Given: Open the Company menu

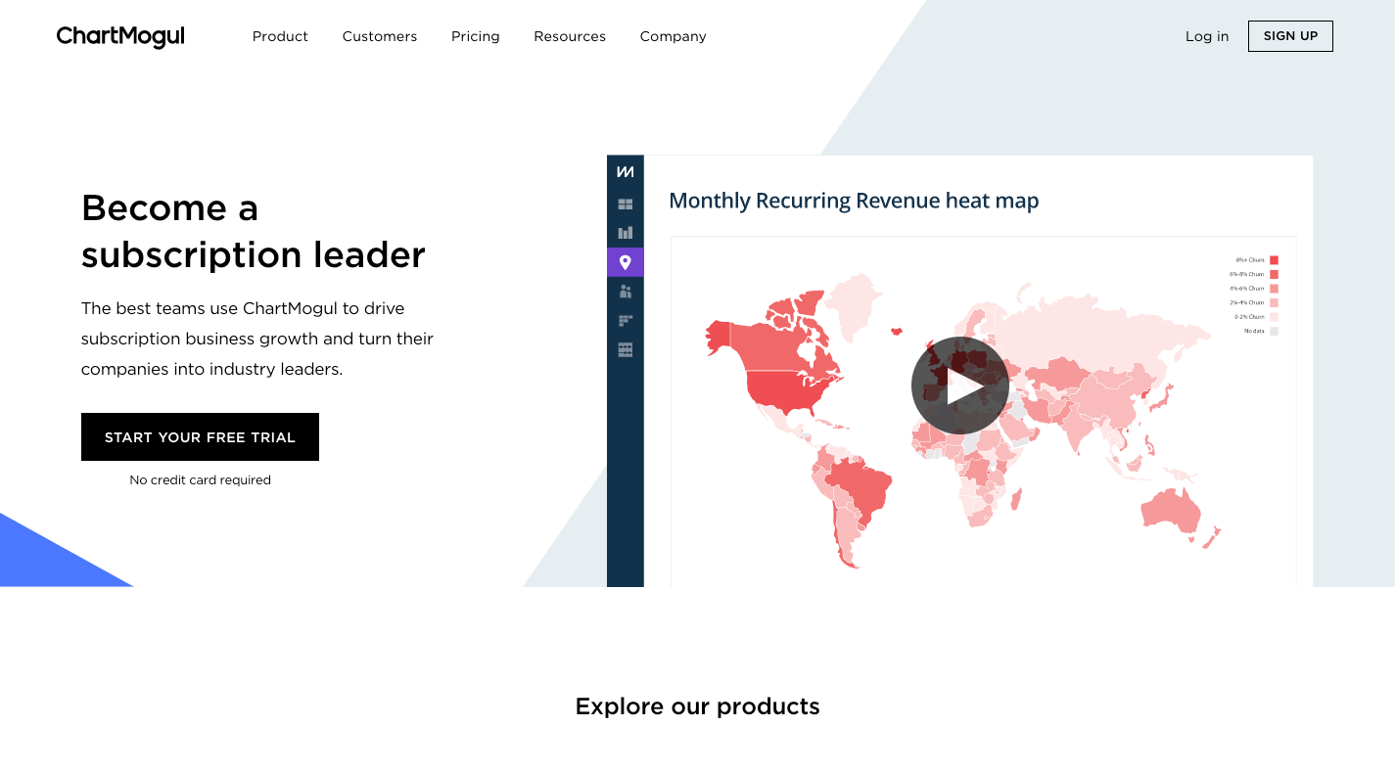Looking at the screenshot, I should (x=674, y=36).
